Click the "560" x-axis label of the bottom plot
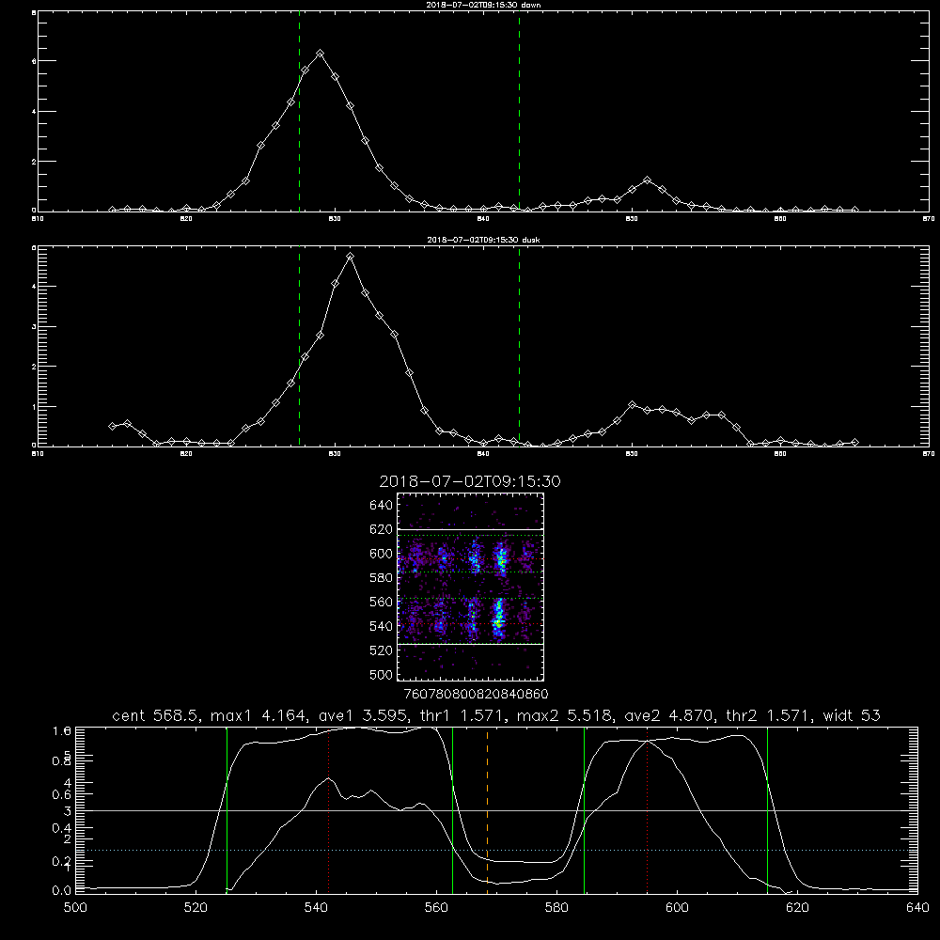 point(436,908)
